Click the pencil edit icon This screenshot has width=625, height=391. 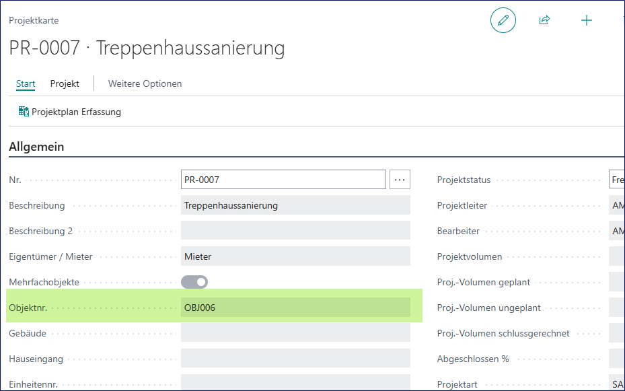[503, 21]
